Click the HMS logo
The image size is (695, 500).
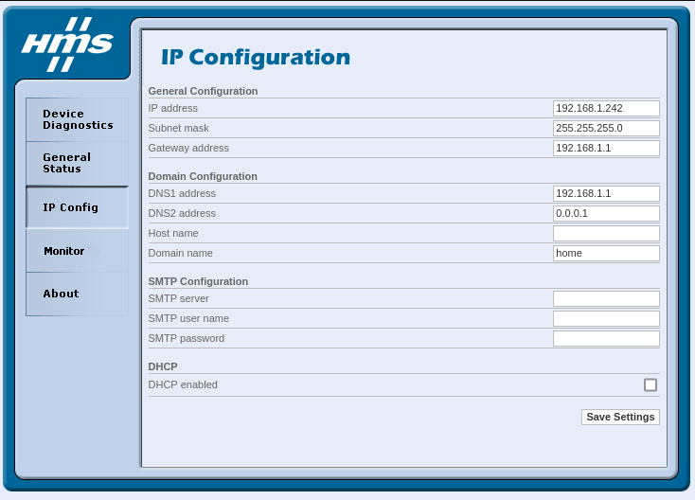click(x=66, y=45)
